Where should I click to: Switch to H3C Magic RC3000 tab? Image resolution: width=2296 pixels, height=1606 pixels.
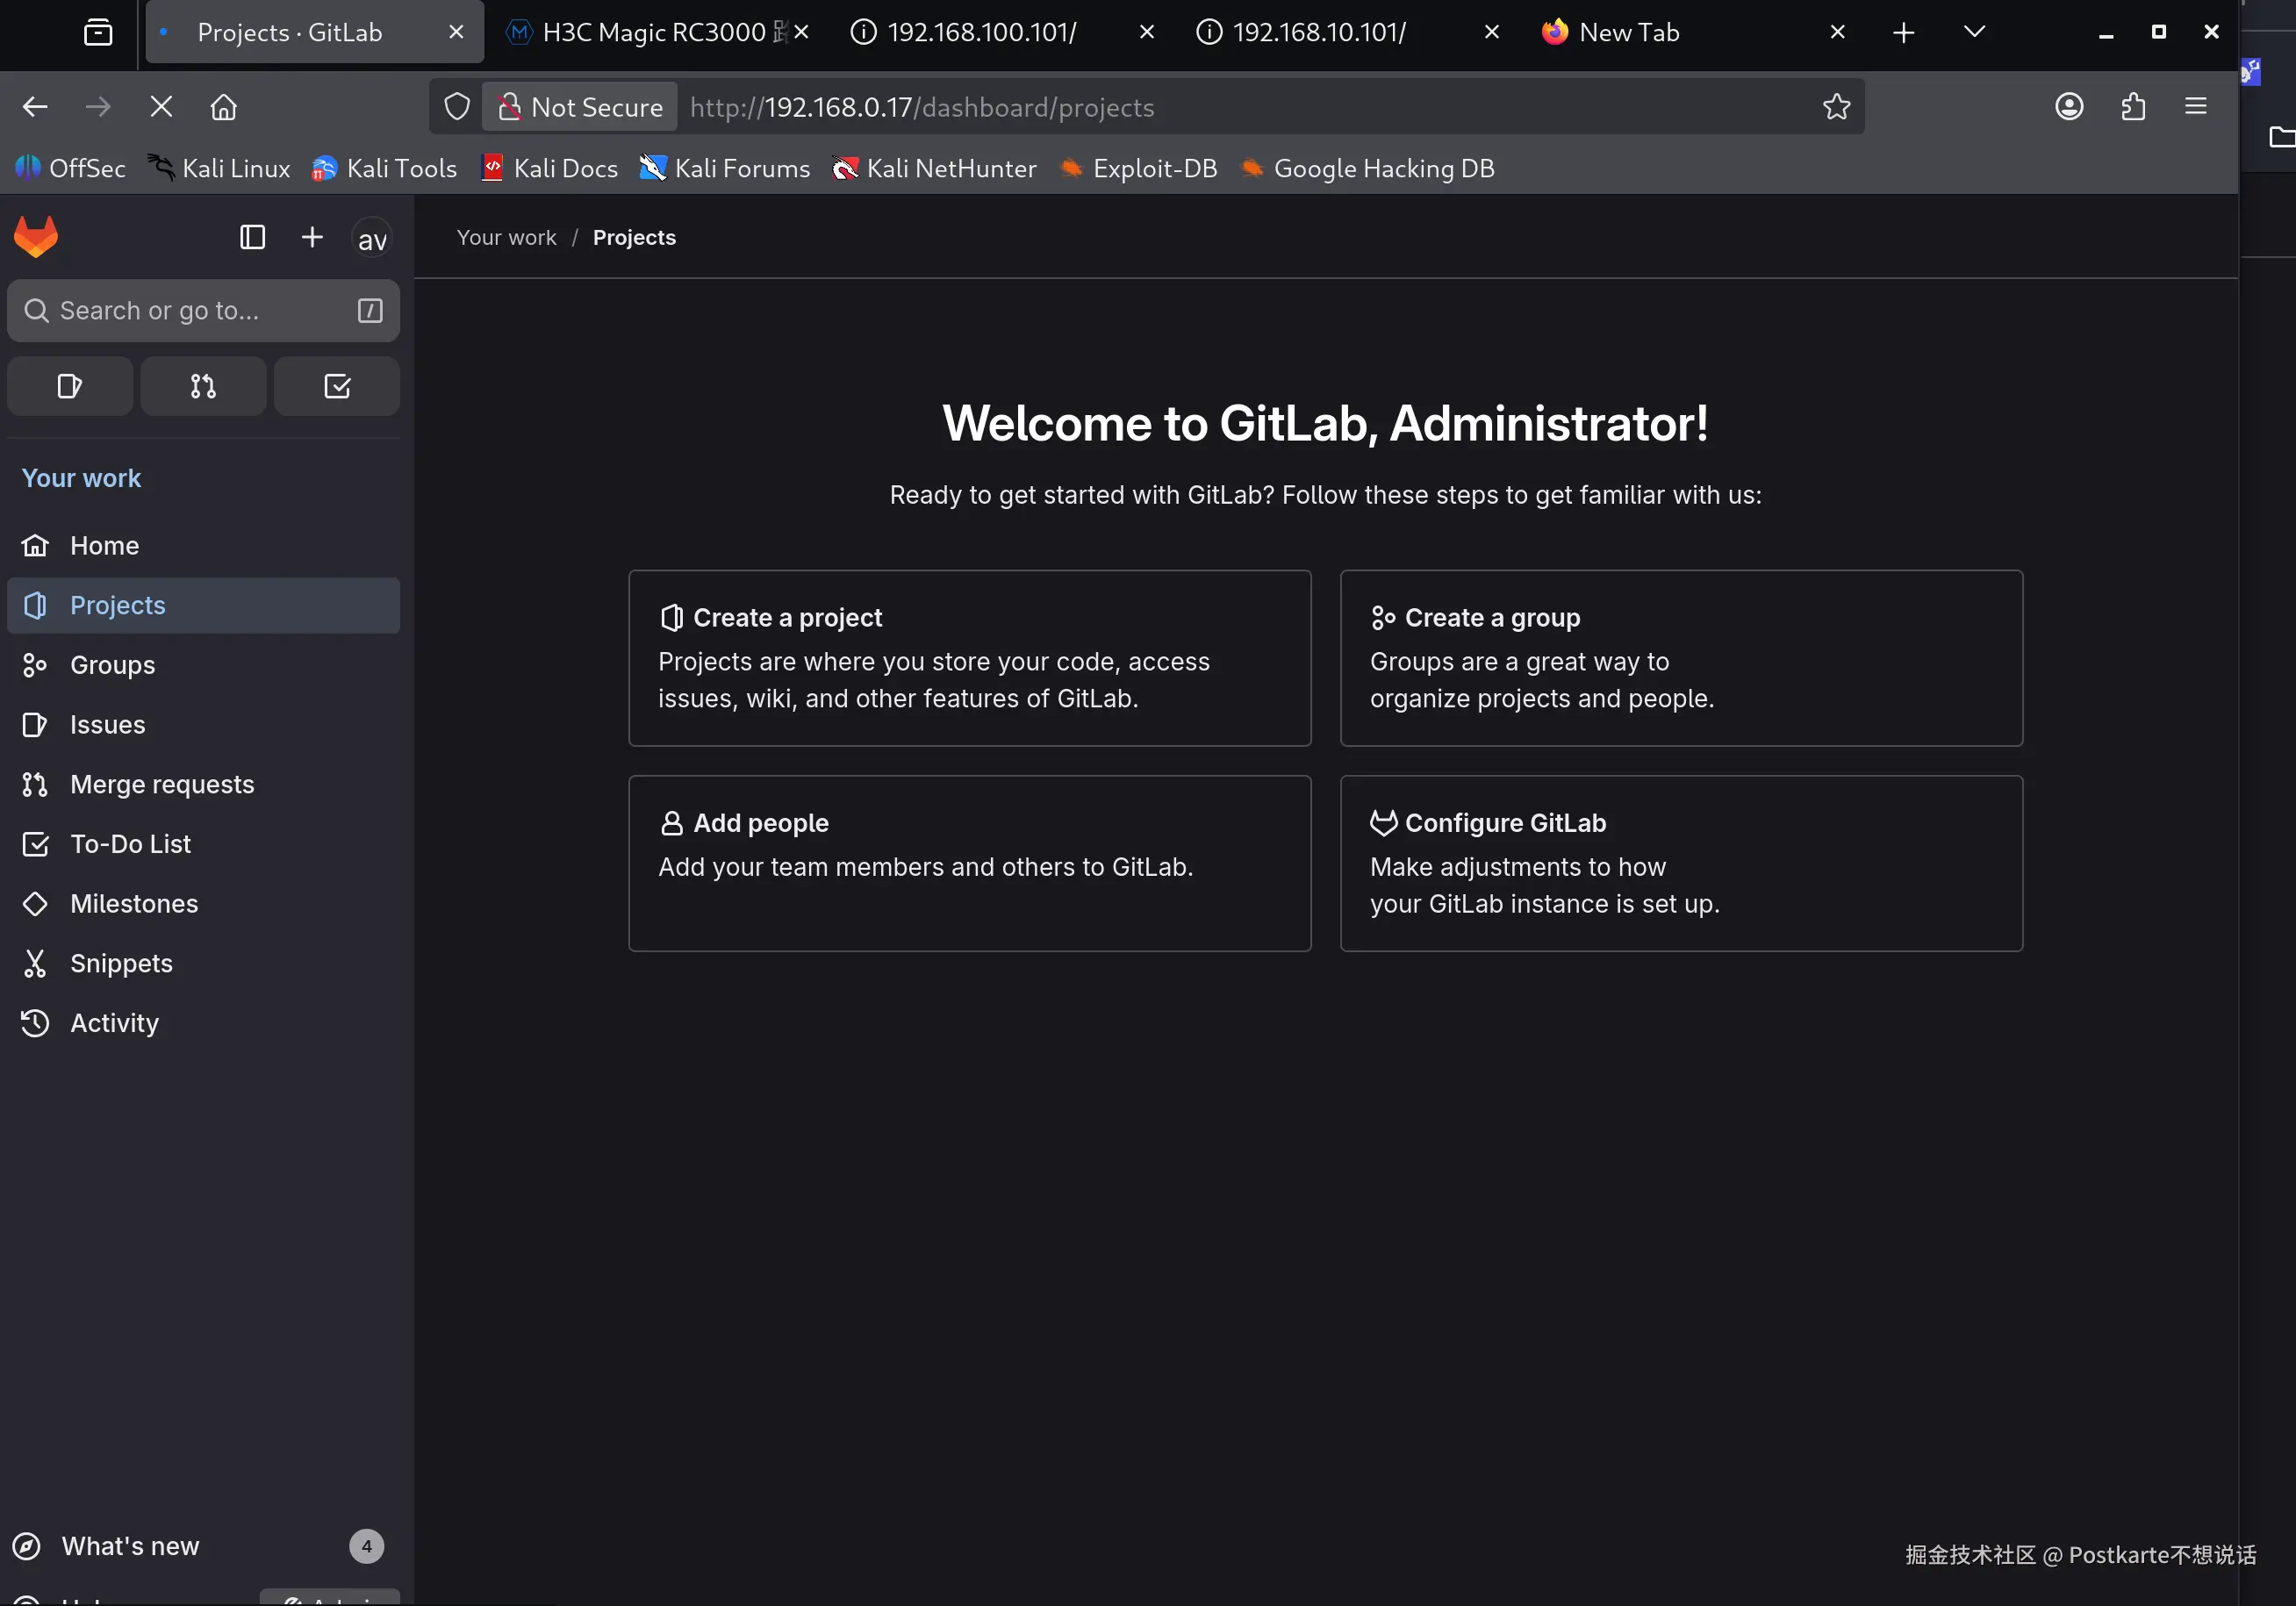pos(651,32)
